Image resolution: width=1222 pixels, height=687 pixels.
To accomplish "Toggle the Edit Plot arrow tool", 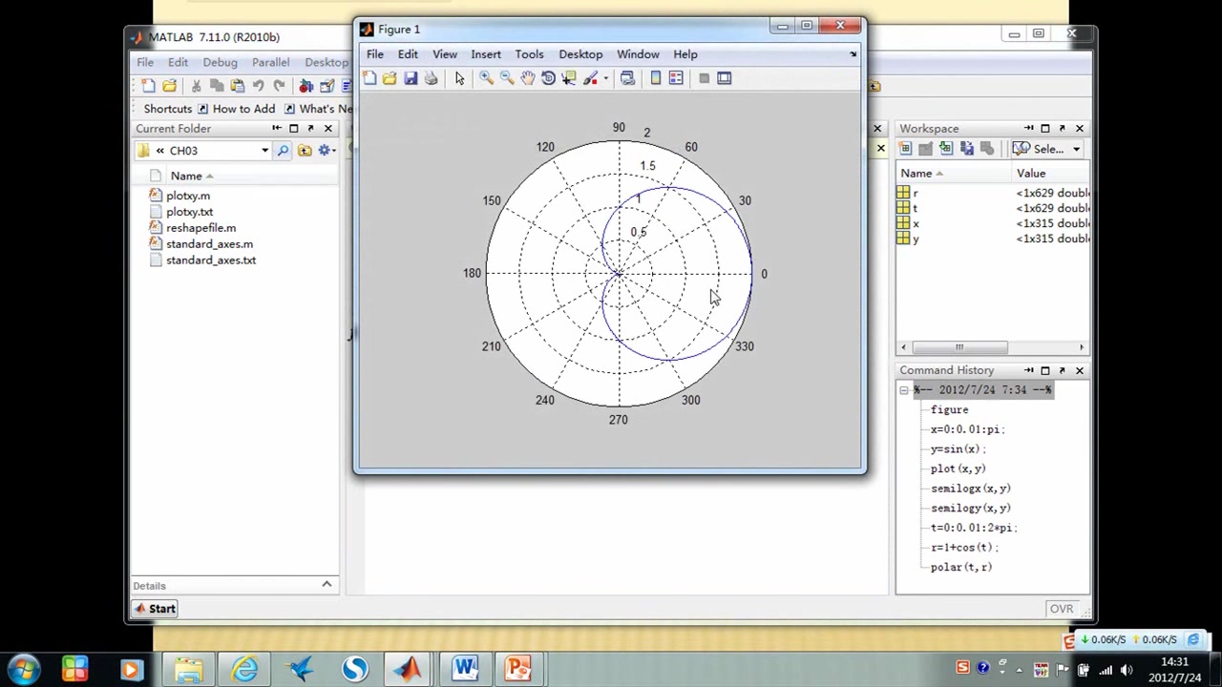I will pos(459,78).
